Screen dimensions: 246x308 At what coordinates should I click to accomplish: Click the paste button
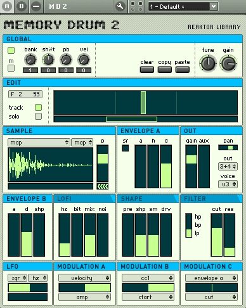pyautogui.click(x=183, y=70)
